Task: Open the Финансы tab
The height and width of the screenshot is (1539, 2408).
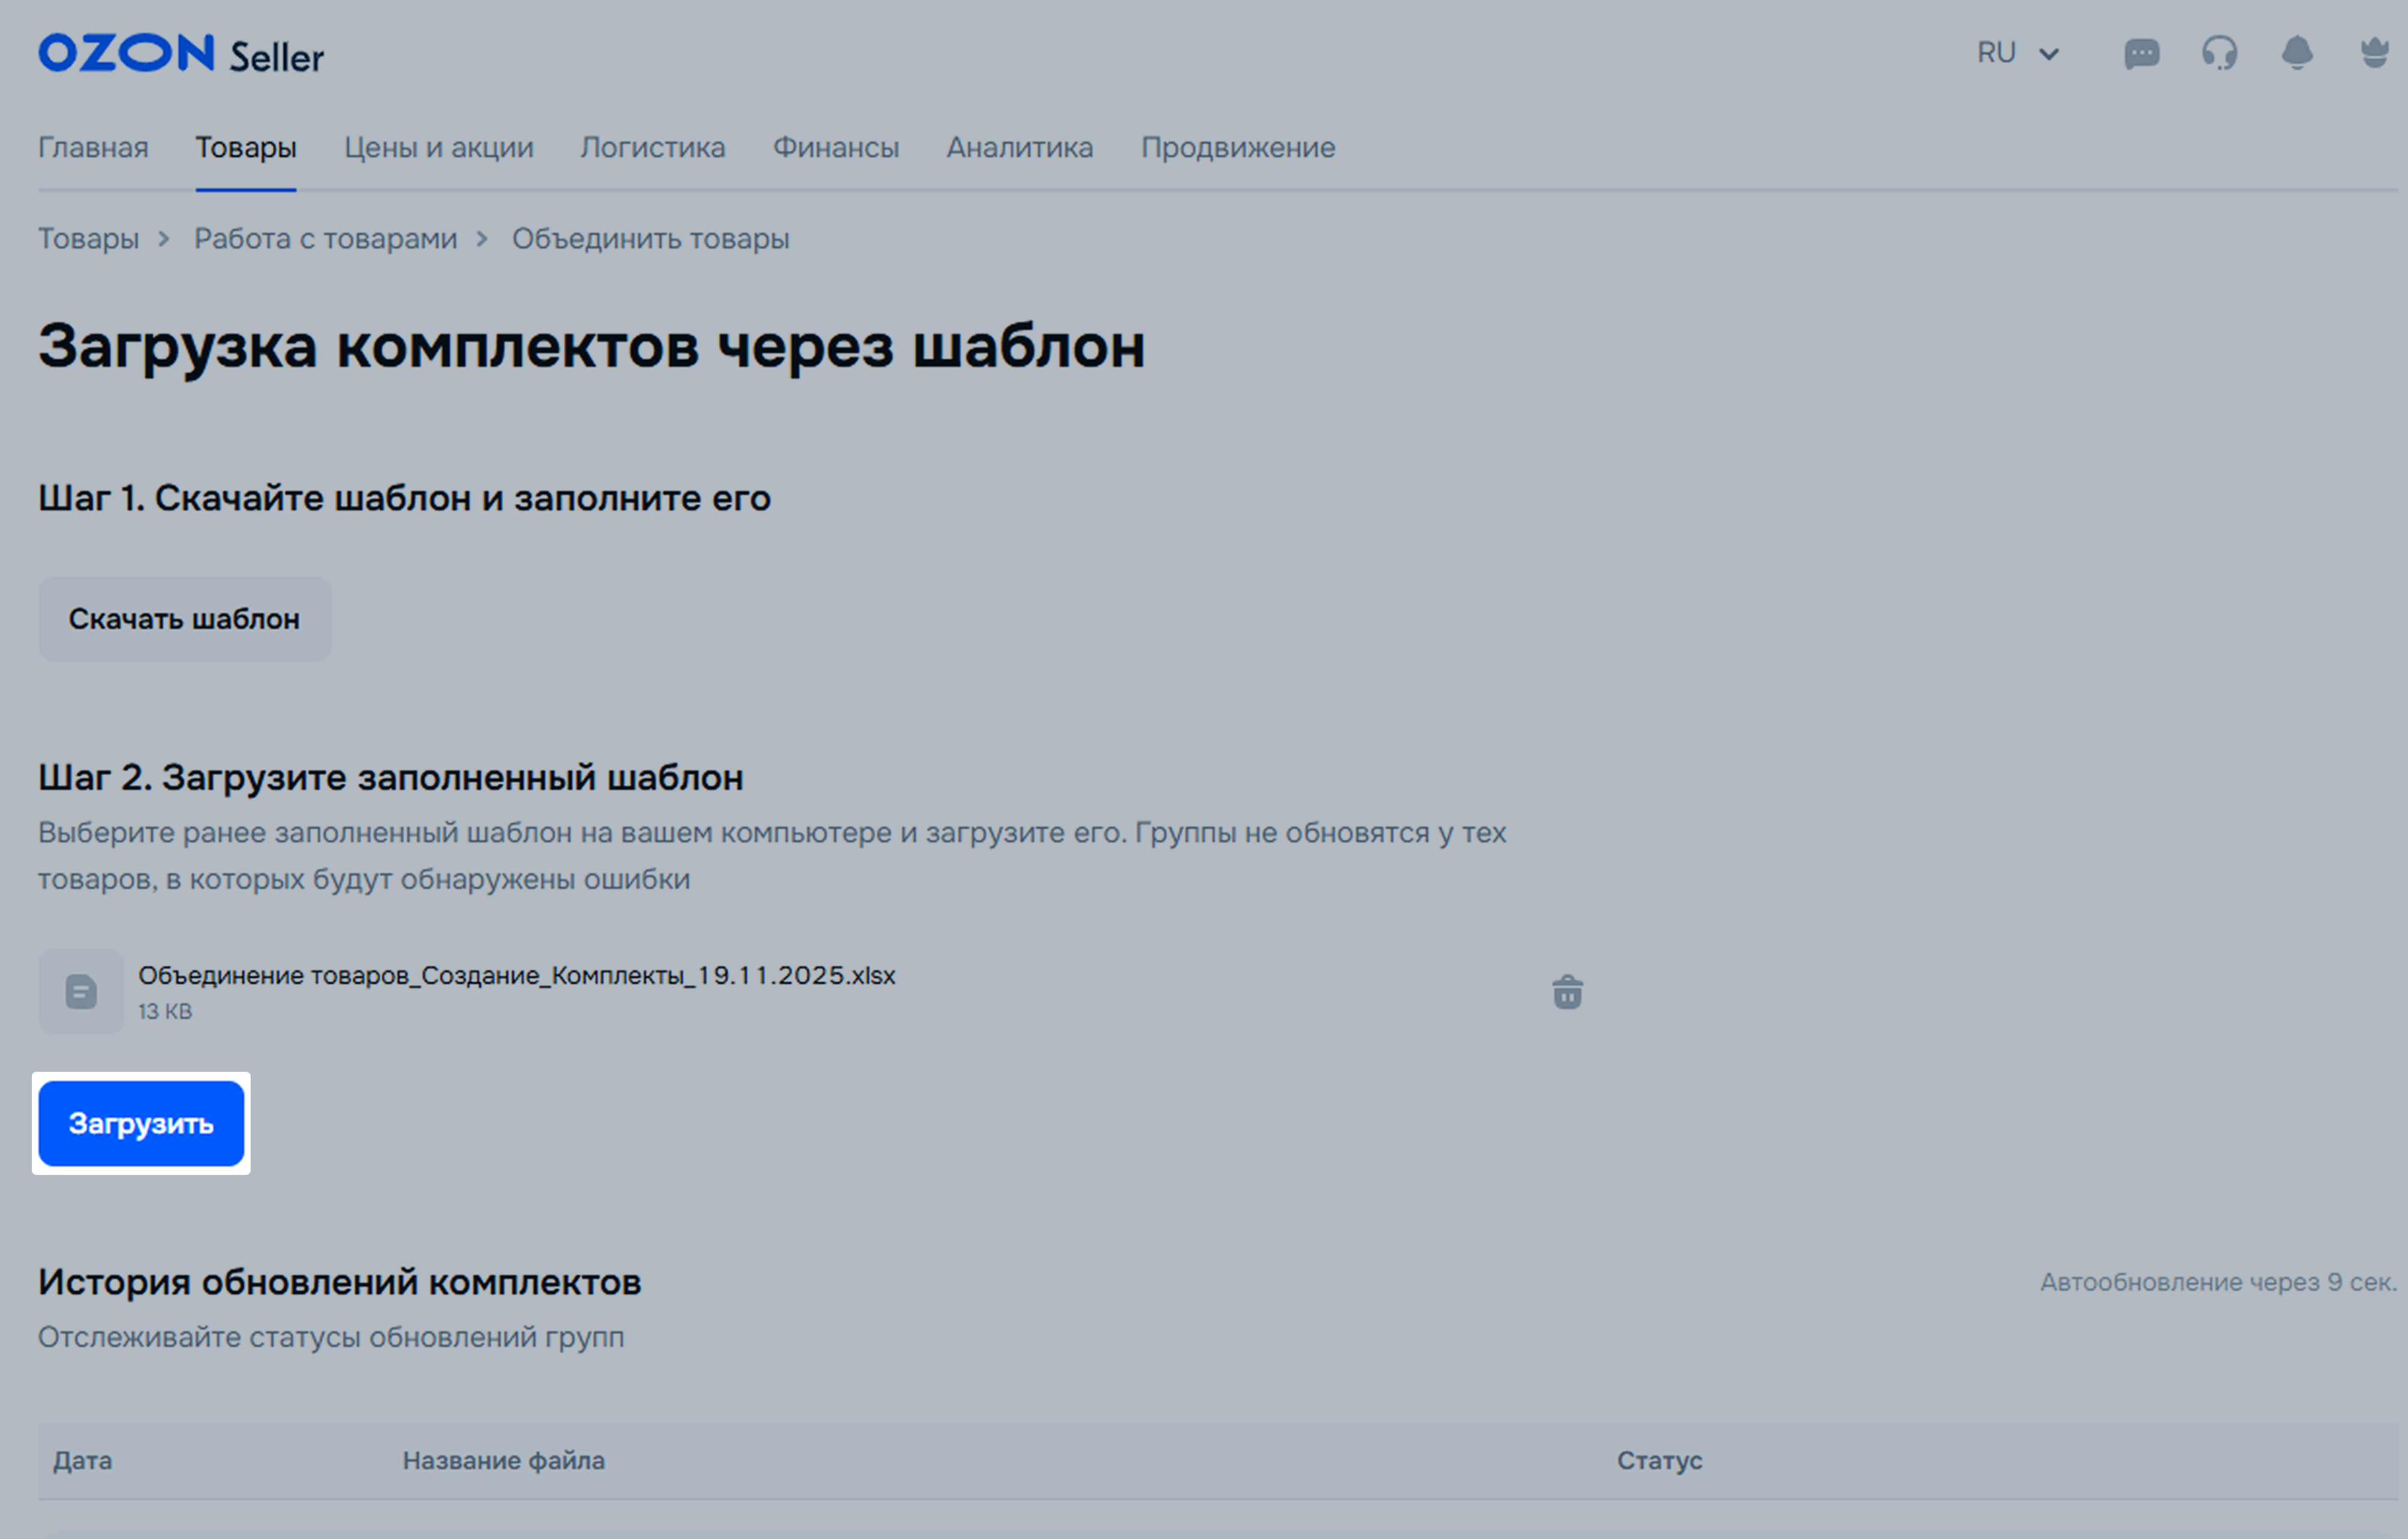Action: pyautogui.click(x=835, y=148)
